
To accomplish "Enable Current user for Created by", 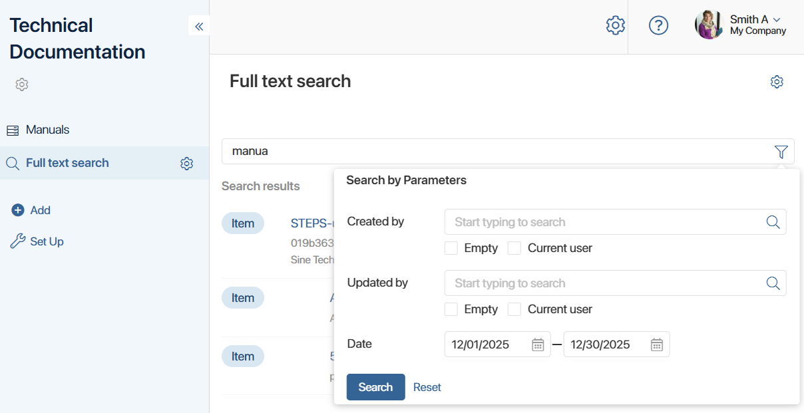I will click(514, 247).
